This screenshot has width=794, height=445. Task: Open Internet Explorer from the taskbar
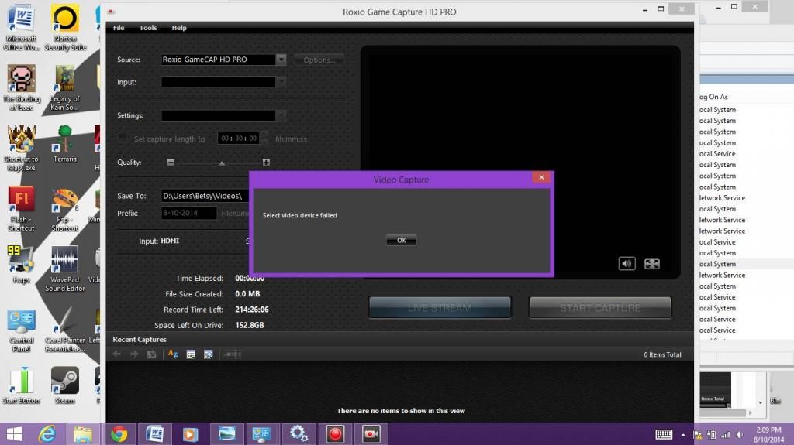click(x=47, y=434)
